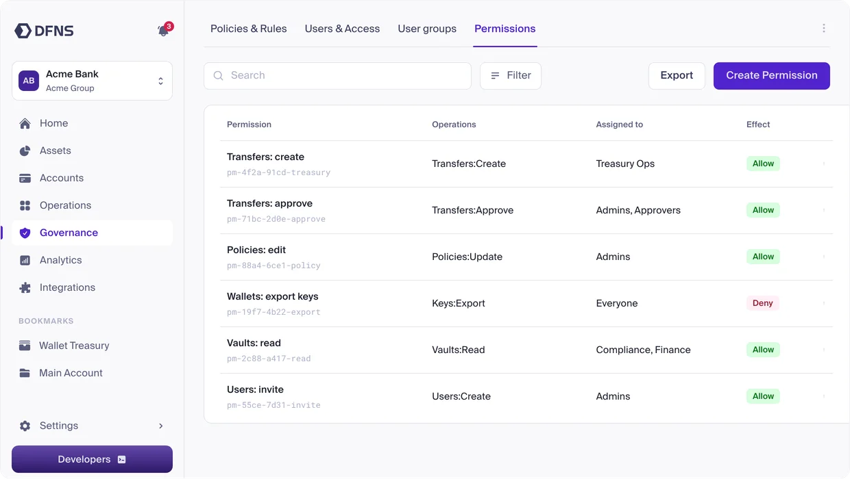Click the Permission column header

point(249,125)
